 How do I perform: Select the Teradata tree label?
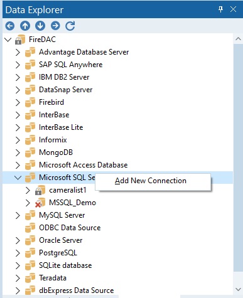pyautogui.click(x=53, y=278)
